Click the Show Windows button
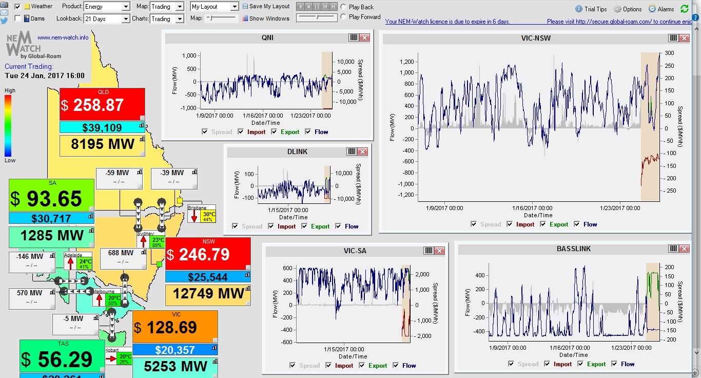 266,18
